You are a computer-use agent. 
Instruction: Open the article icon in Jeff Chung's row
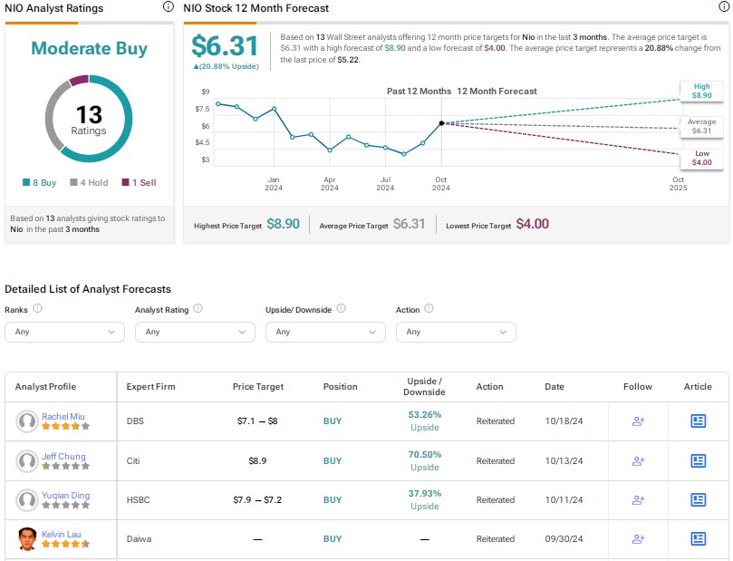(x=697, y=460)
